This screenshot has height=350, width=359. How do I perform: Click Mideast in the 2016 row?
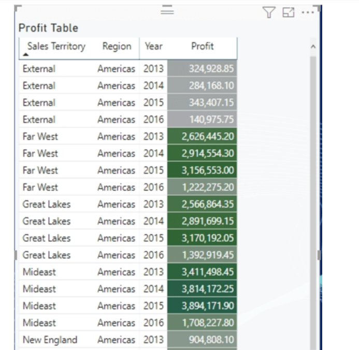(x=39, y=323)
